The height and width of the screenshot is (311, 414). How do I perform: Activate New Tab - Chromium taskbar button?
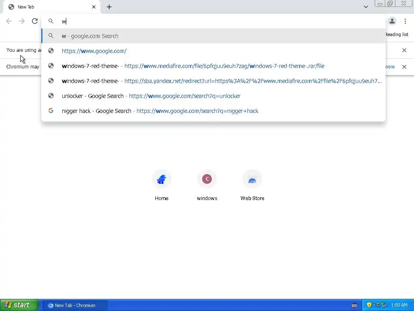(x=75, y=305)
